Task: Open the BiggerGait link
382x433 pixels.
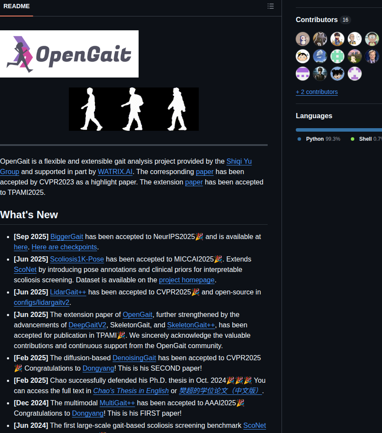Action: tap(67, 237)
